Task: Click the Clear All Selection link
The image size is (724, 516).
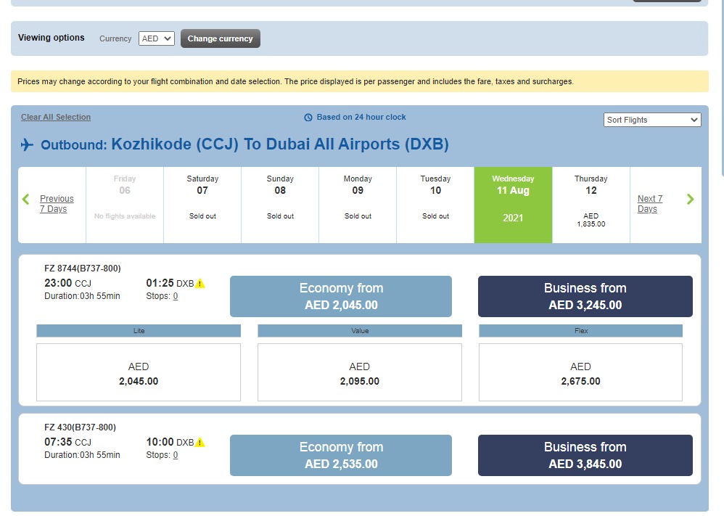Action: (x=56, y=117)
